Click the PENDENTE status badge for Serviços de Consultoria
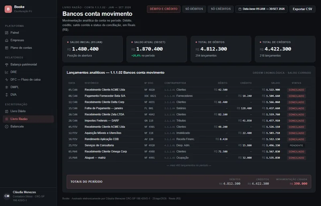 point(296,145)
